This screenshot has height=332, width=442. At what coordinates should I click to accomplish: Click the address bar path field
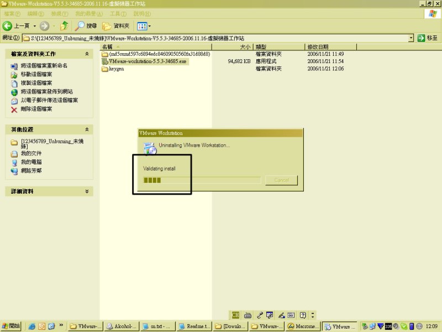tap(215, 38)
